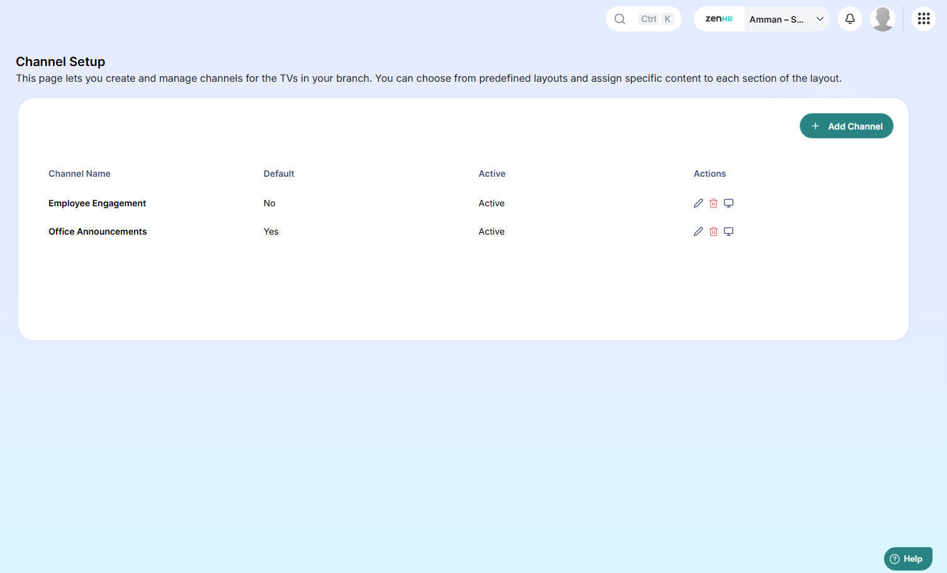
Task: Click the Channel Name column header
Action: click(79, 174)
